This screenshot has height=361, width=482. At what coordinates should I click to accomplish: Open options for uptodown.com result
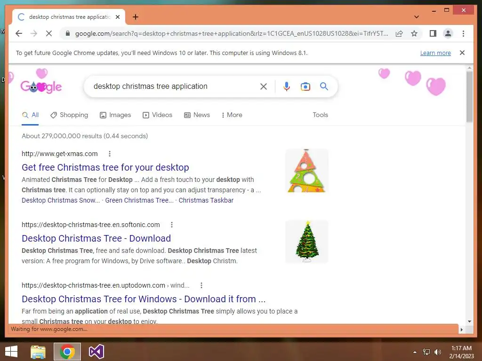(x=201, y=285)
